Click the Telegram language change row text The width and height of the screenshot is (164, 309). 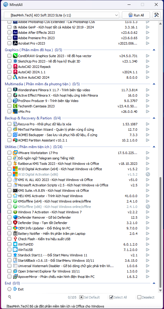tap(46, 158)
